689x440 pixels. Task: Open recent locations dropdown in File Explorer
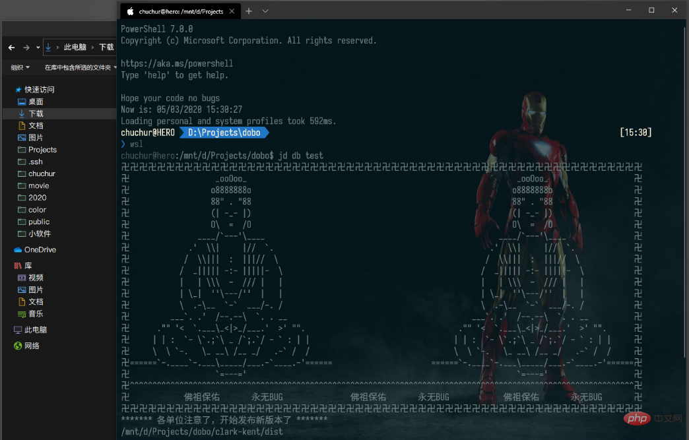pyautogui.click(x=38, y=47)
